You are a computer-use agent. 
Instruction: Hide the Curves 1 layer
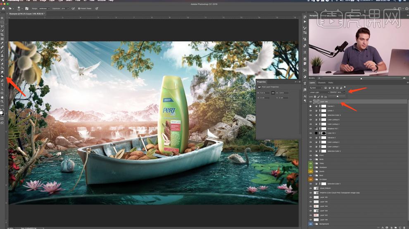click(x=310, y=106)
